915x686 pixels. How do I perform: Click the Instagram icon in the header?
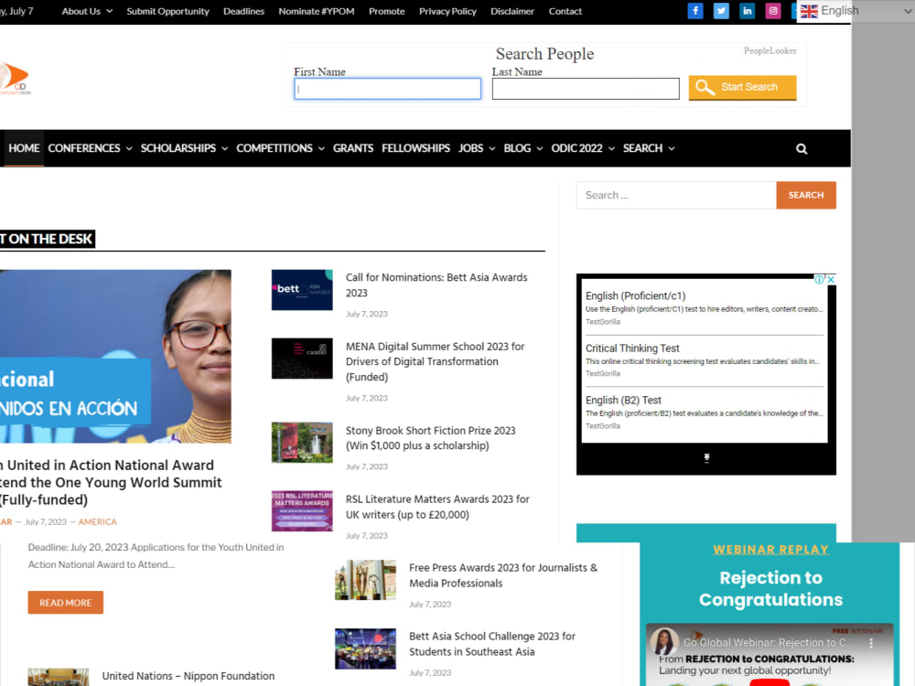[772, 11]
